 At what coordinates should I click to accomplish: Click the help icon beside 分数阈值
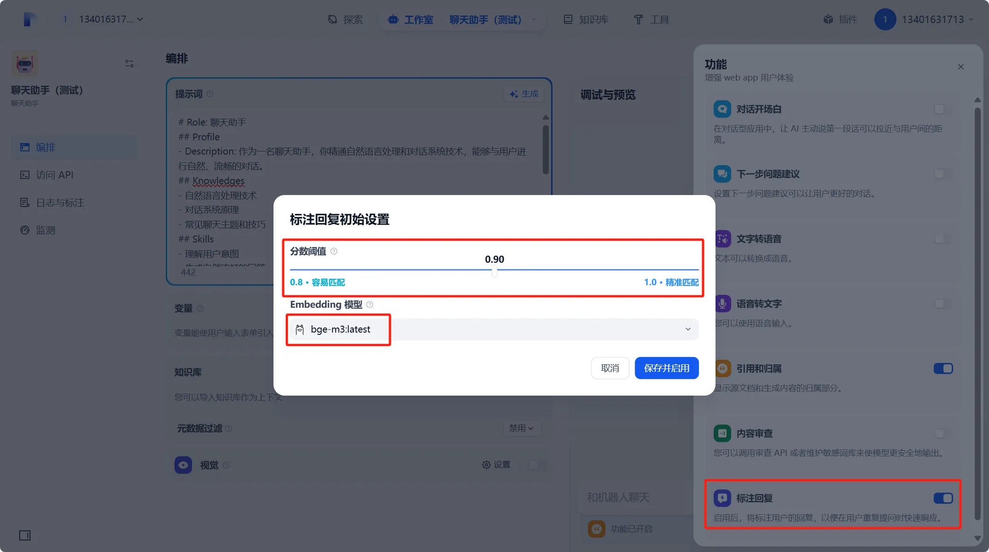pos(334,251)
